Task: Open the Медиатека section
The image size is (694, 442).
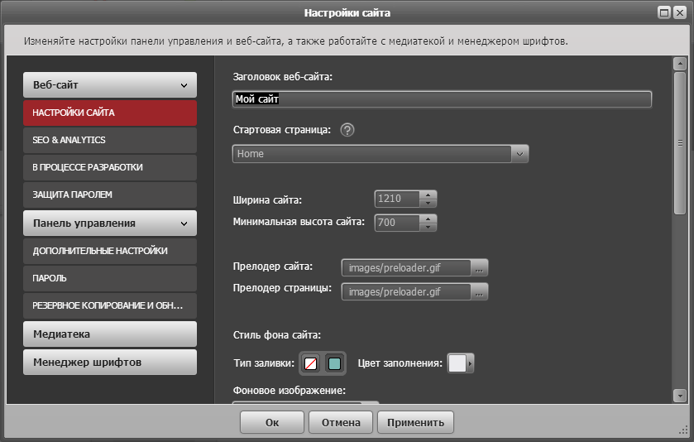Action: coord(110,334)
